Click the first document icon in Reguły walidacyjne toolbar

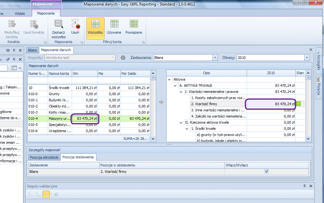click(31, 194)
